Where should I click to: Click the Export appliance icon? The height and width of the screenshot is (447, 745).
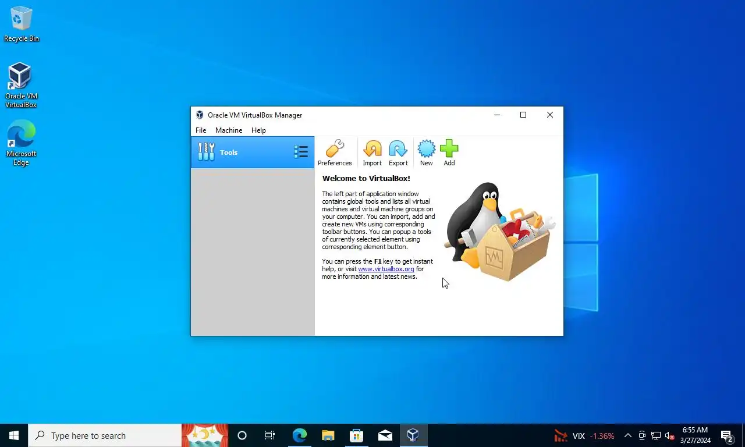(x=398, y=153)
